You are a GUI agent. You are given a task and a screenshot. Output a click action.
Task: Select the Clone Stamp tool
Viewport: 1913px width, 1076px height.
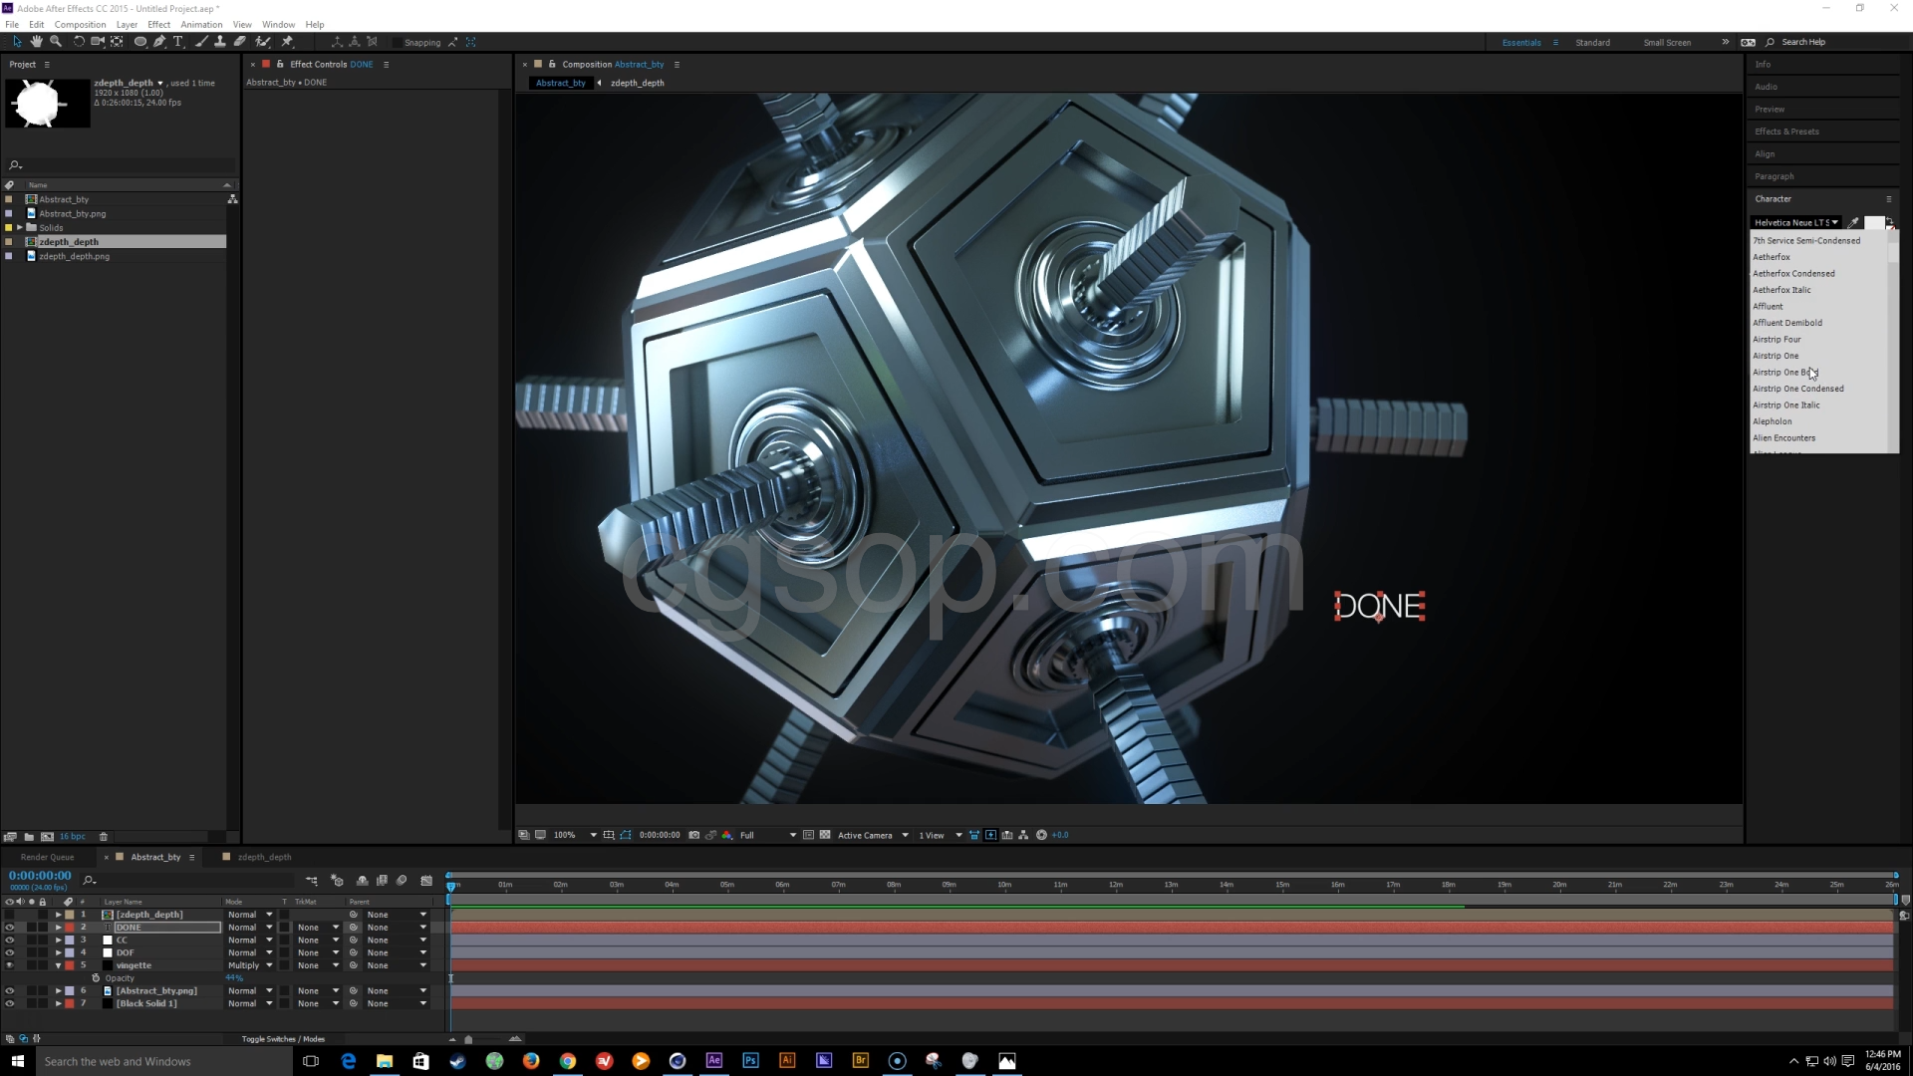pyautogui.click(x=220, y=42)
